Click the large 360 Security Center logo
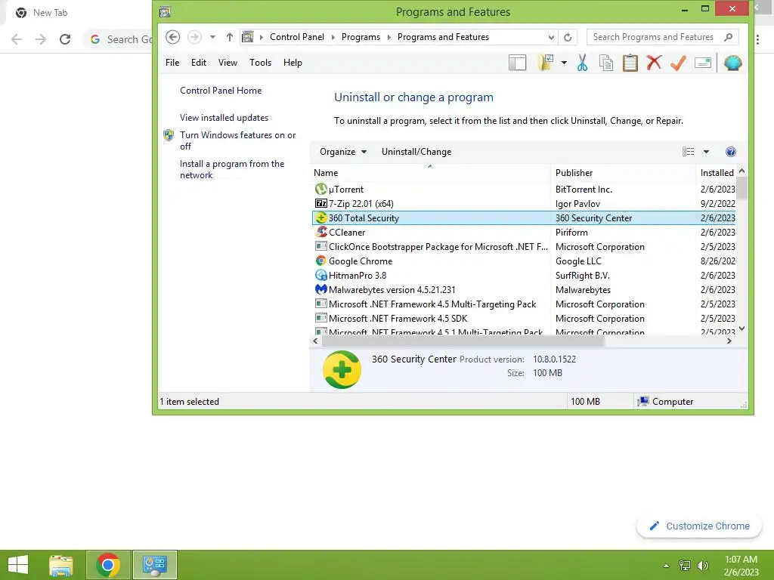This screenshot has width=774, height=580. click(x=342, y=369)
